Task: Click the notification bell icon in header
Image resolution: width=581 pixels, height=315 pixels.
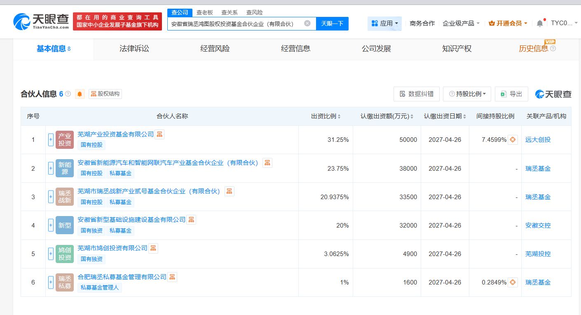Action: (x=540, y=24)
